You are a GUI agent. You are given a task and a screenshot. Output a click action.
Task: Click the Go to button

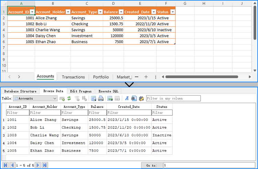(x=152, y=165)
